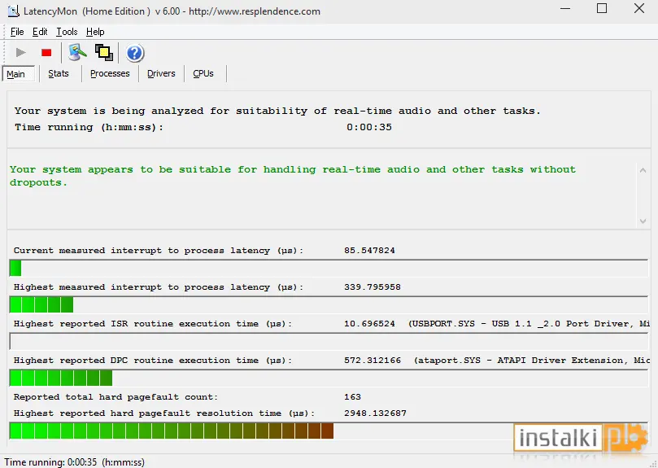Image resolution: width=658 pixels, height=468 pixels.
Task: Click the time running value 0:00:35 in panel
Action: pos(369,127)
